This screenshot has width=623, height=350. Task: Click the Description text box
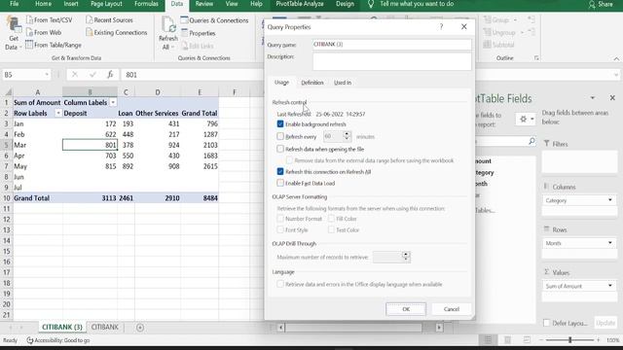click(x=391, y=61)
